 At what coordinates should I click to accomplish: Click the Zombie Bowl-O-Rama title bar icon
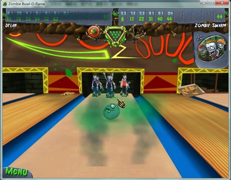[5, 4]
